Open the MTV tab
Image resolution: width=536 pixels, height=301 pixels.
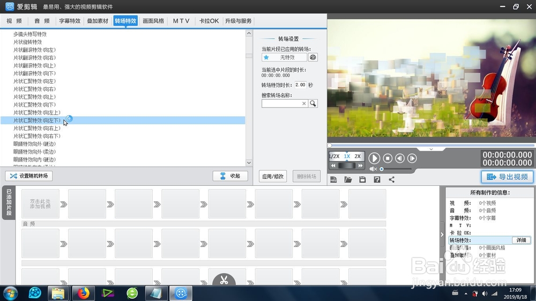click(x=181, y=21)
